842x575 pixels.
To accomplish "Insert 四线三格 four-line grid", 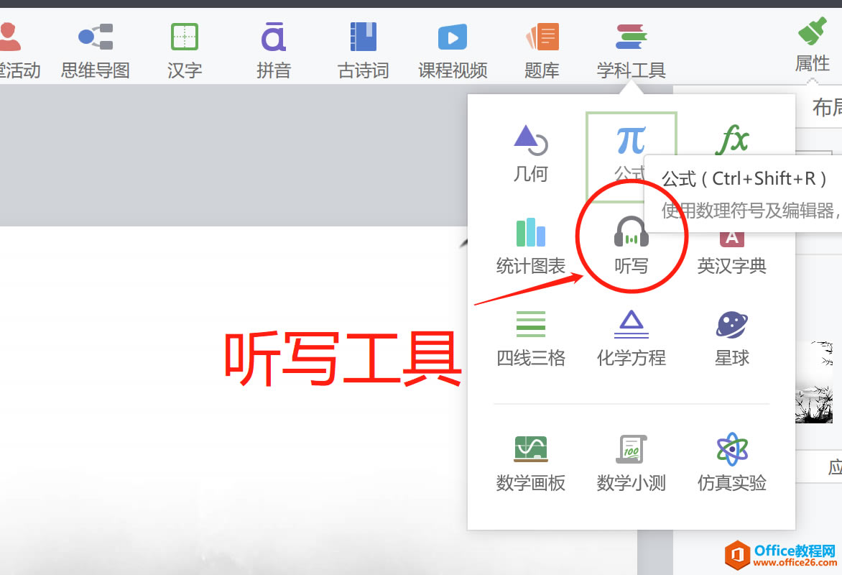I will [x=530, y=339].
